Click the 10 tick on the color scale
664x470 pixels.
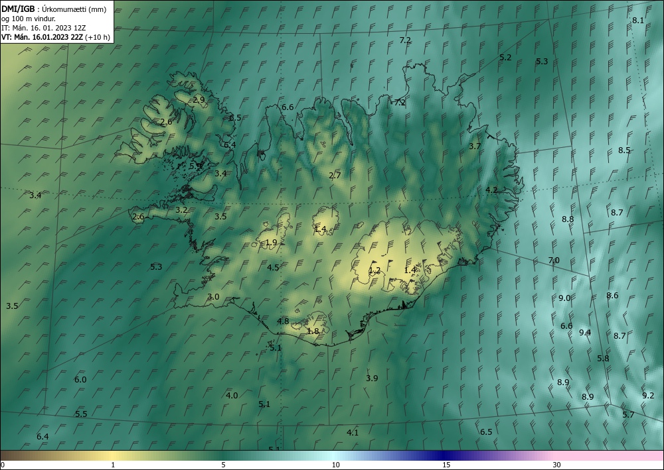[335, 465]
